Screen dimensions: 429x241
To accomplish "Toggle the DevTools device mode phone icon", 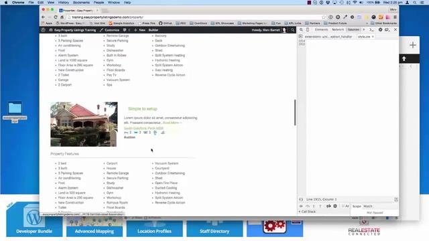I will tap(308, 29).
